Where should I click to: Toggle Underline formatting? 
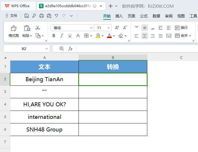[x=70, y=36]
